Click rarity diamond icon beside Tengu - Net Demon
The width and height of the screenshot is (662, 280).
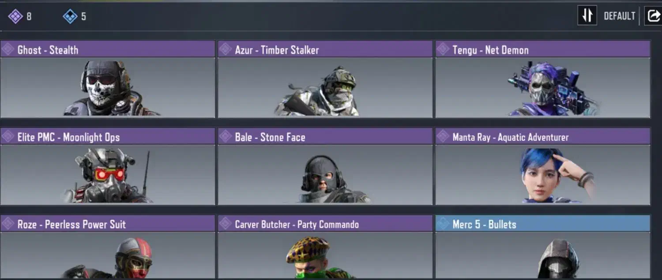(443, 49)
